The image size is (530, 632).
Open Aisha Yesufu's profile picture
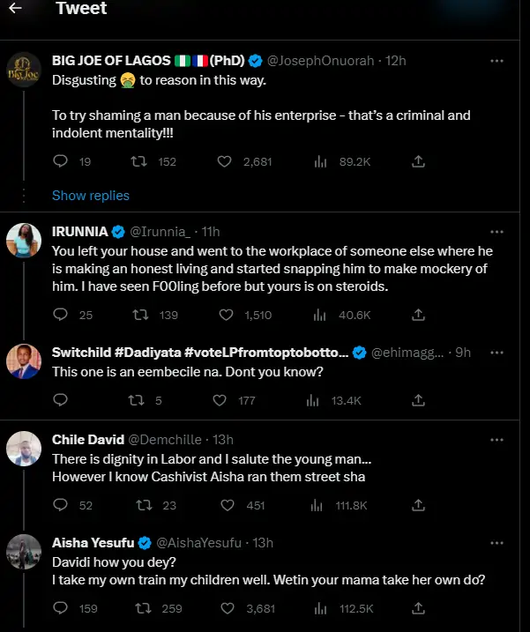[x=24, y=554]
